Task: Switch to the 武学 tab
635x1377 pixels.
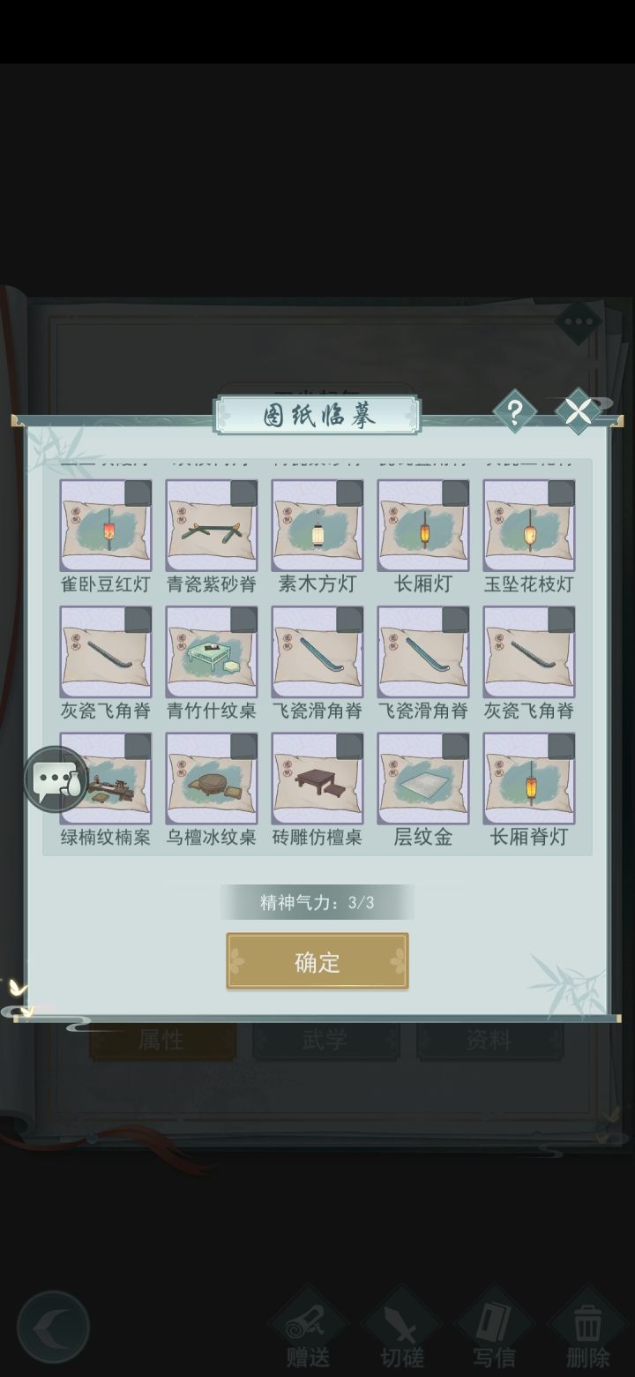Action: pos(325,1041)
